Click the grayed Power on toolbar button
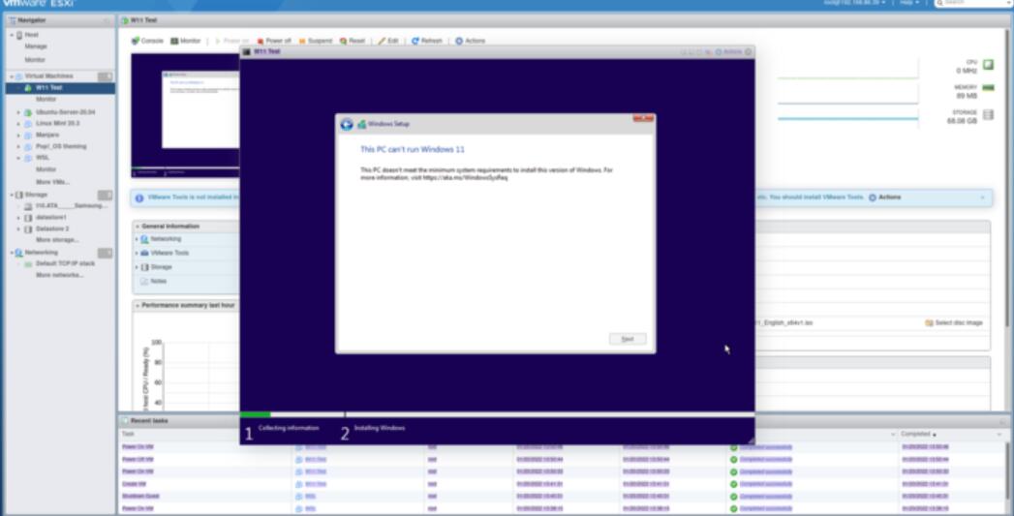The width and height of the screenshot is (1014, 516). [x=231, y=41]
